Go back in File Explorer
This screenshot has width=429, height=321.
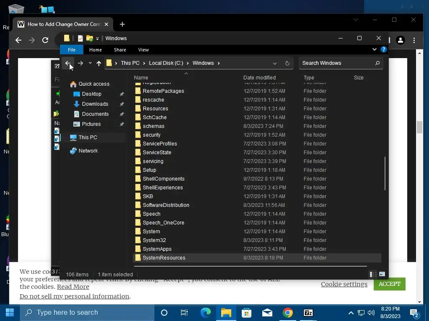coord(67,63)
